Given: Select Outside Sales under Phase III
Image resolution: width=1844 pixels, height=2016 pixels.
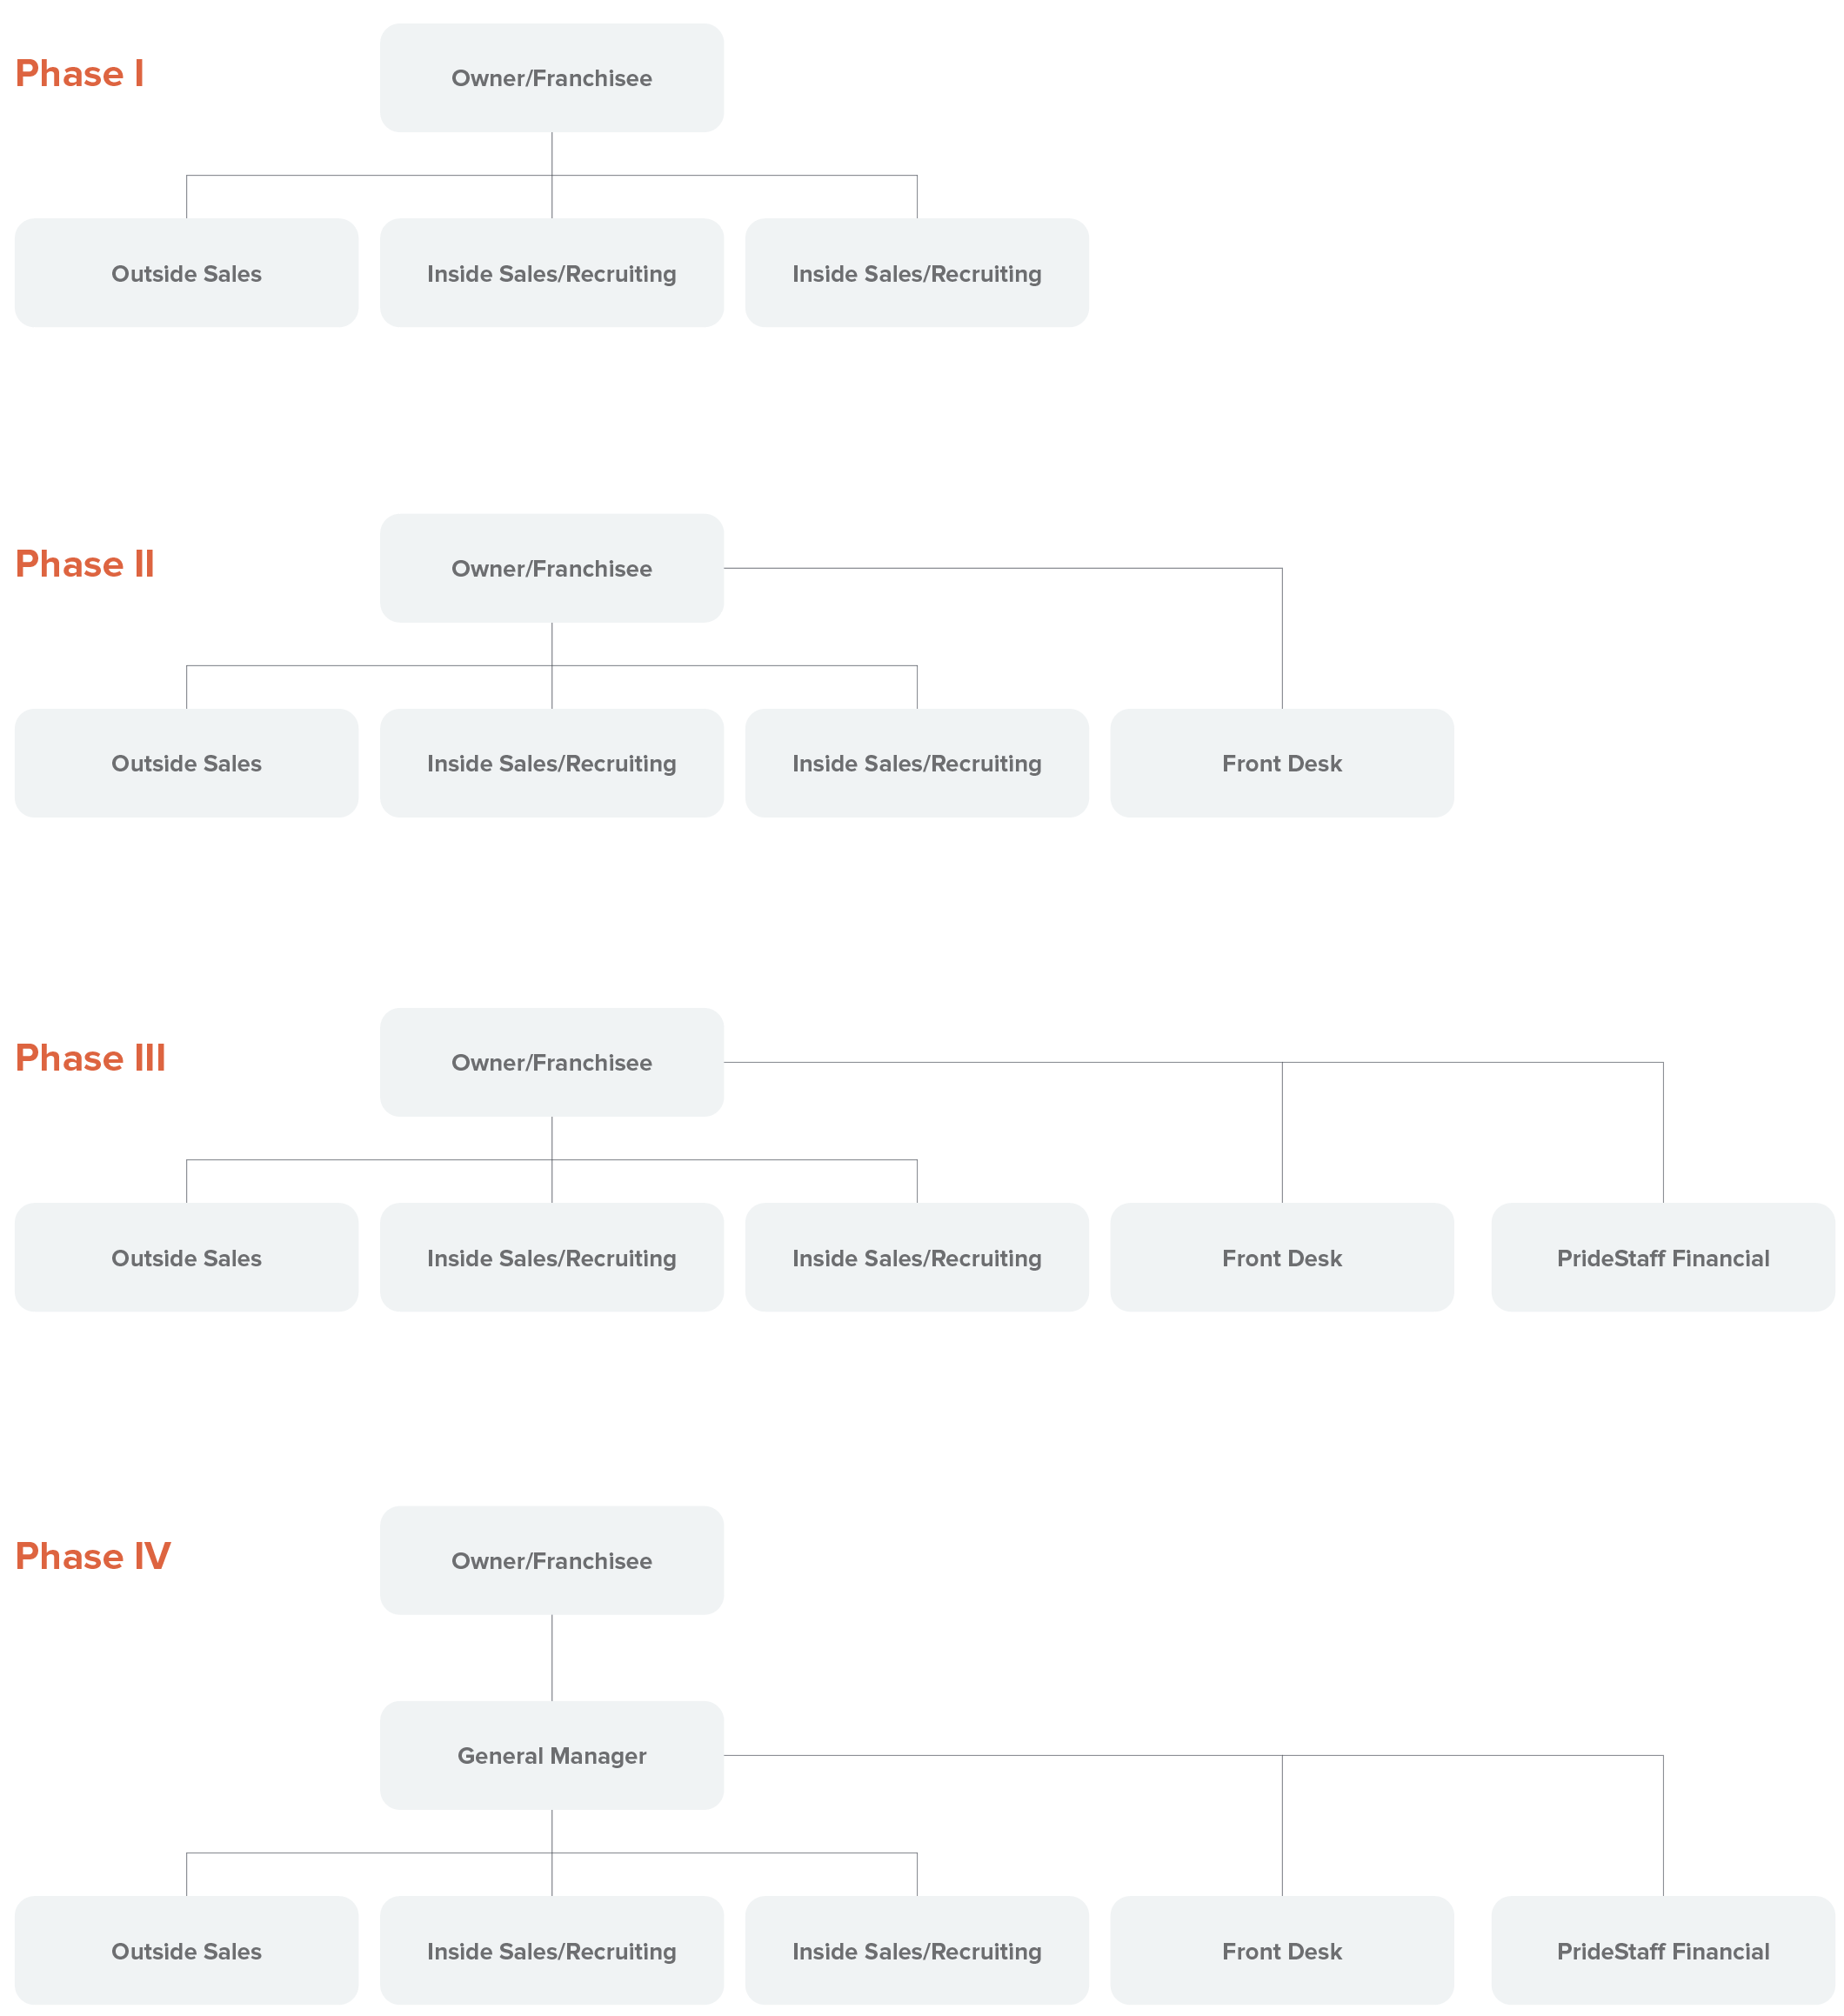Looking at the screenshot, I should coord(186,1257).
